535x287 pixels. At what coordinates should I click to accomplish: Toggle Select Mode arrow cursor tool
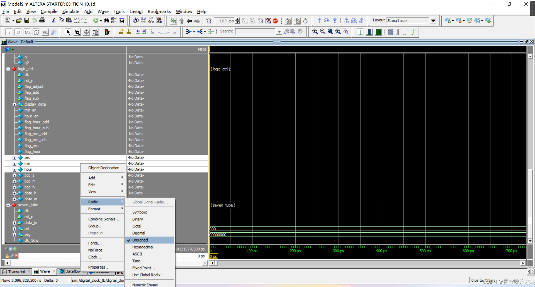tap(68, 32)
